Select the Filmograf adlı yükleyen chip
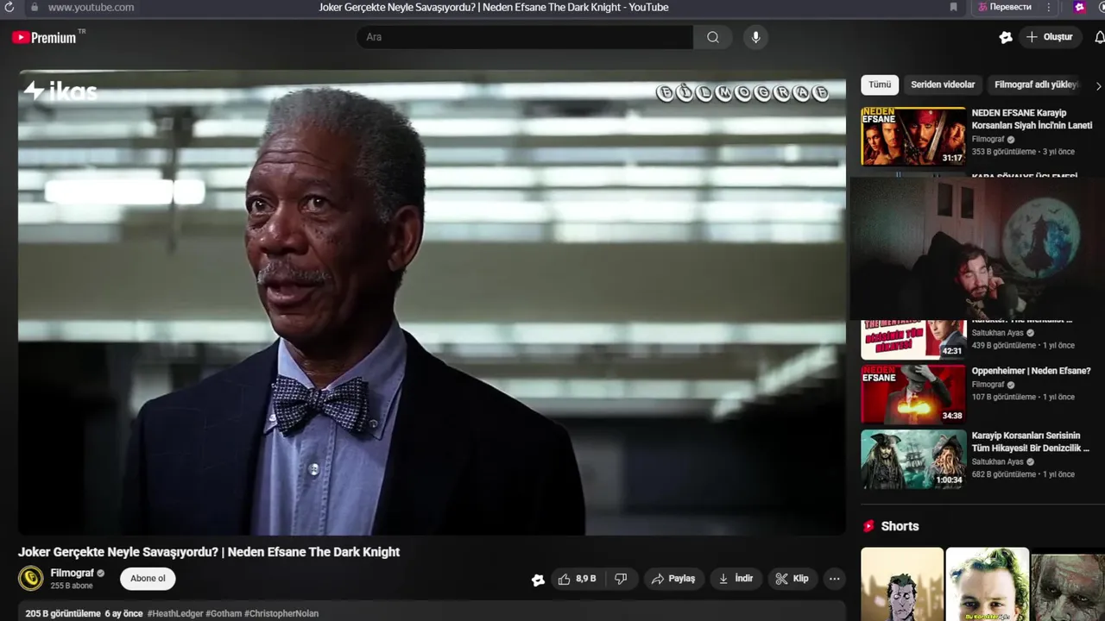Viewport: 1105px width, 621px height. coord(1036,85)
